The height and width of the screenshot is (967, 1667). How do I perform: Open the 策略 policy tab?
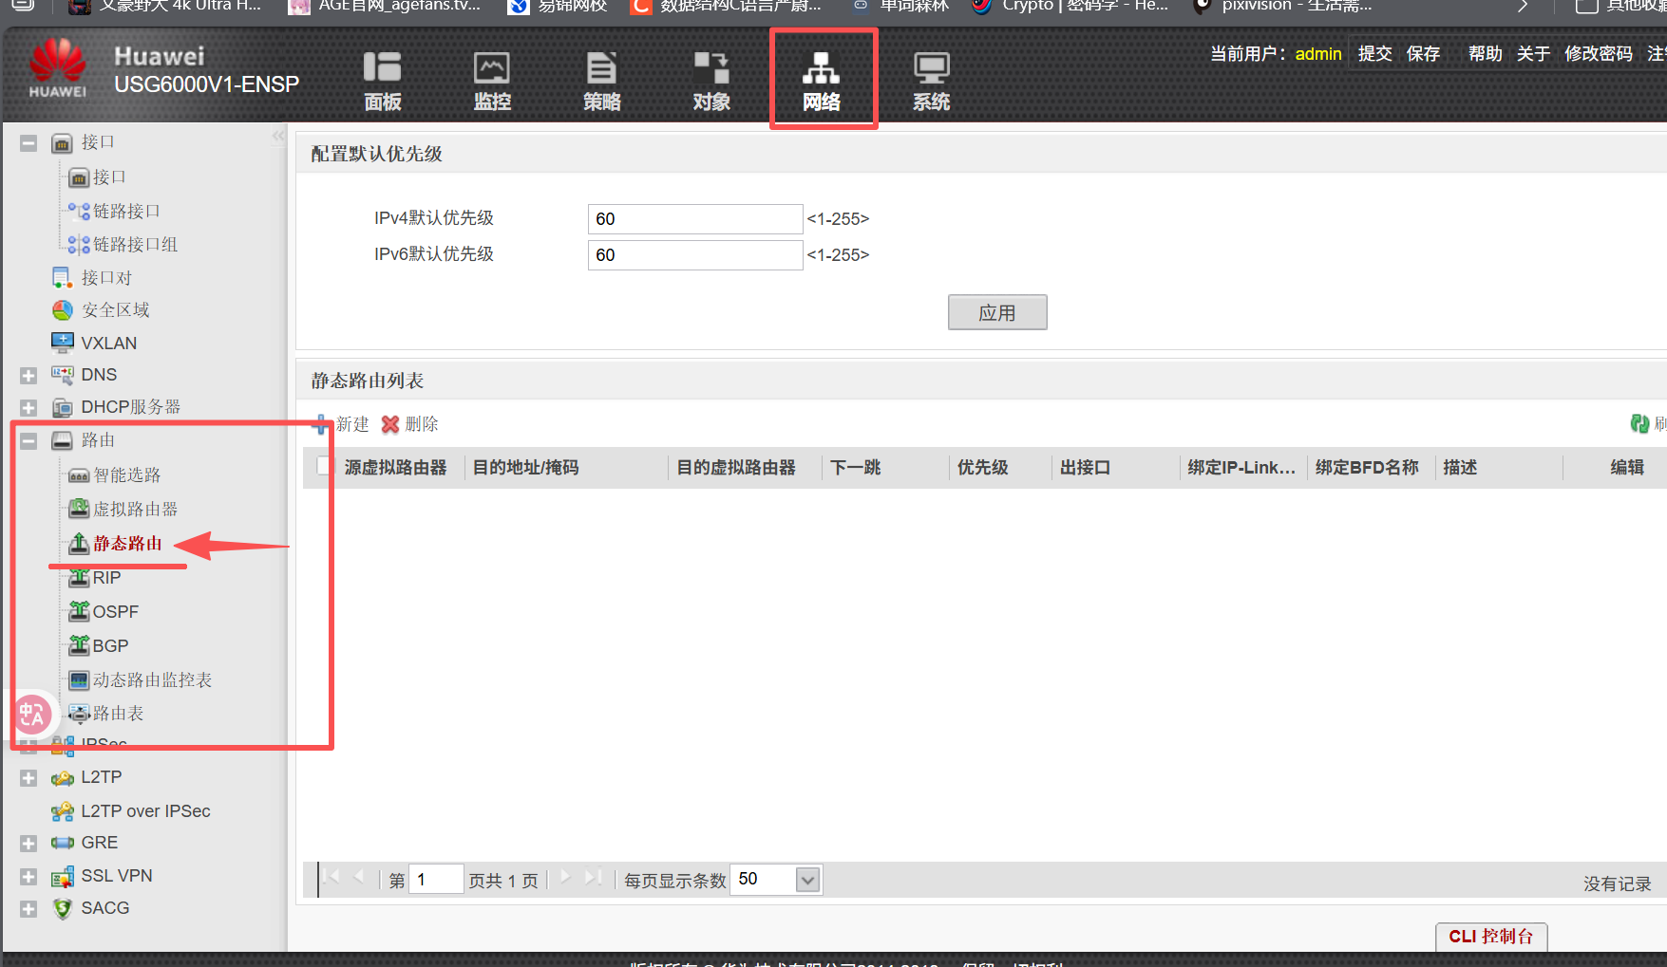[x=601, y=82]
